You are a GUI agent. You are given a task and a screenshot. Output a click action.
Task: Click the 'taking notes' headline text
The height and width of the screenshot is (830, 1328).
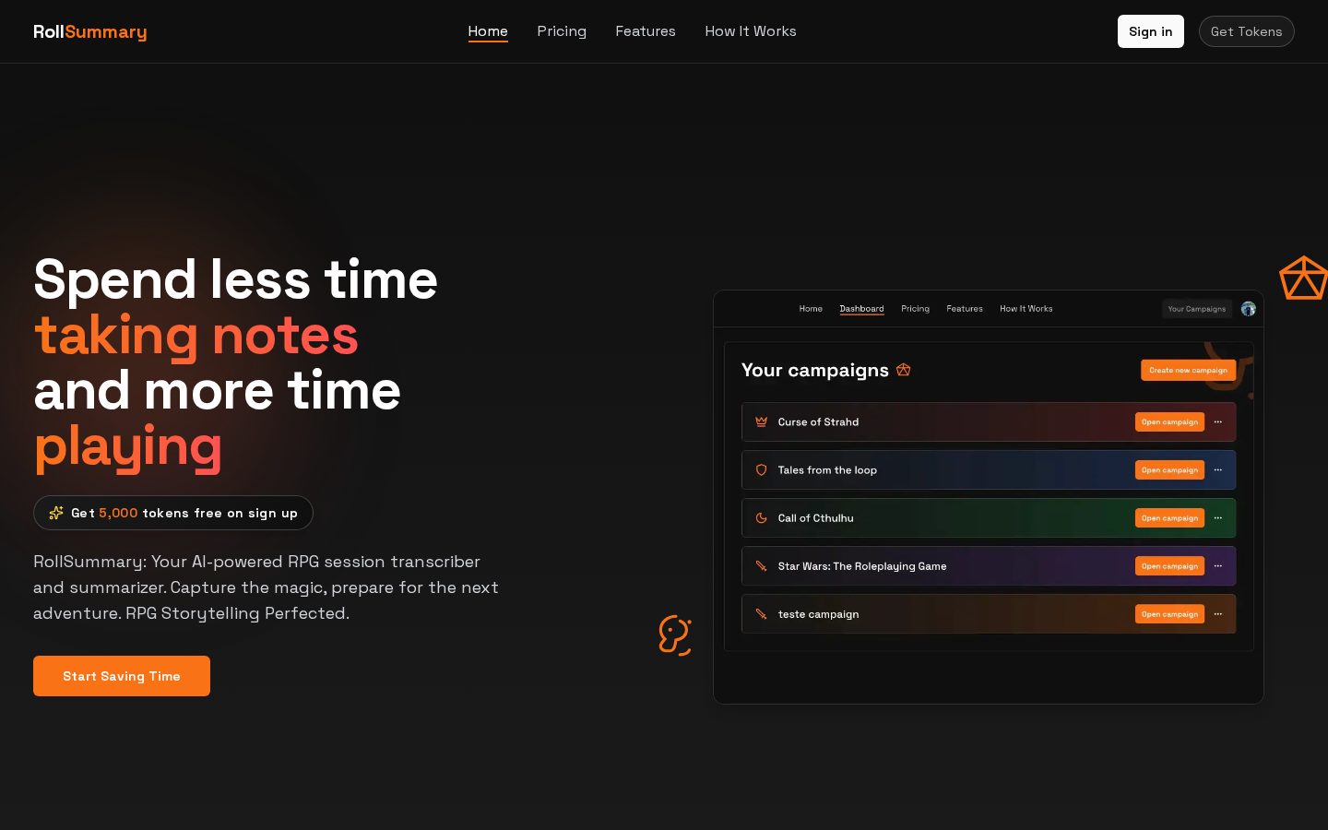(196, 336)
